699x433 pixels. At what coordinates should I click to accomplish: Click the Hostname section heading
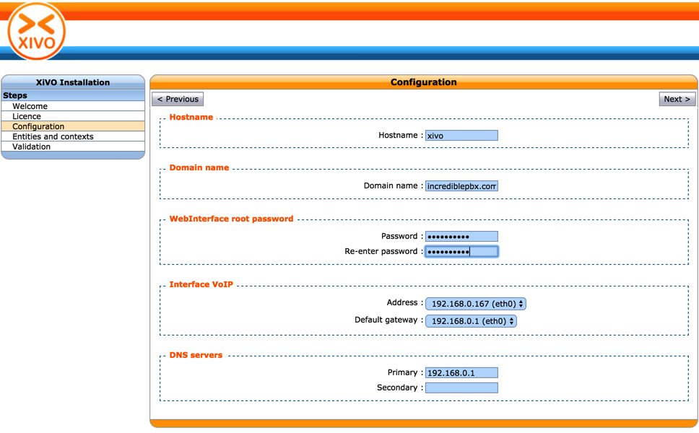click(191, 117)
